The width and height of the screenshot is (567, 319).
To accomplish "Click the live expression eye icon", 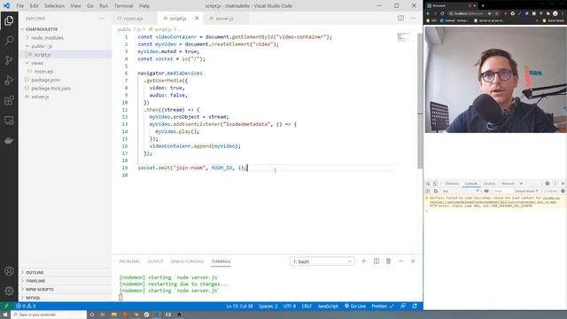I will pyautogui.click(x=486, y=191).
